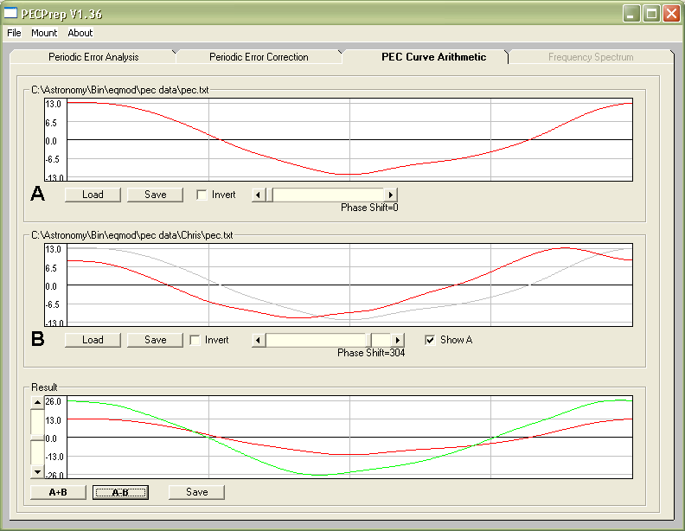Click right arrow of curve B phase slider

pyautogui.click(x=398, y=341)
